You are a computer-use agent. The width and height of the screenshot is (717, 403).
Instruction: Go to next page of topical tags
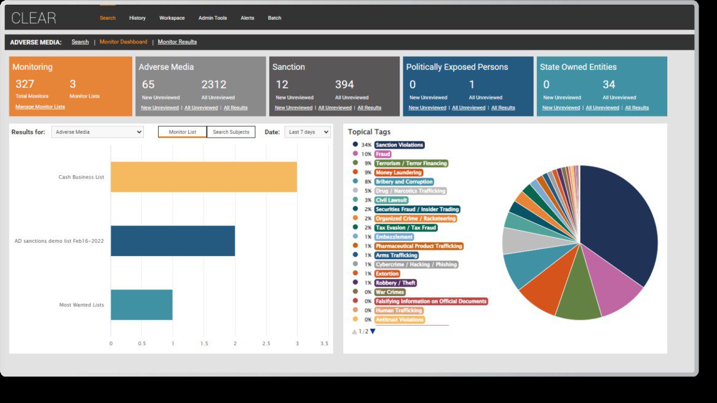(x=373, y=332)
